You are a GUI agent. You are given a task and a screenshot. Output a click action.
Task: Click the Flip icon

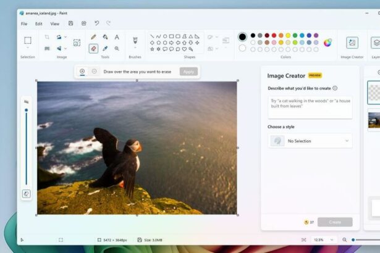tap(59, 48)
